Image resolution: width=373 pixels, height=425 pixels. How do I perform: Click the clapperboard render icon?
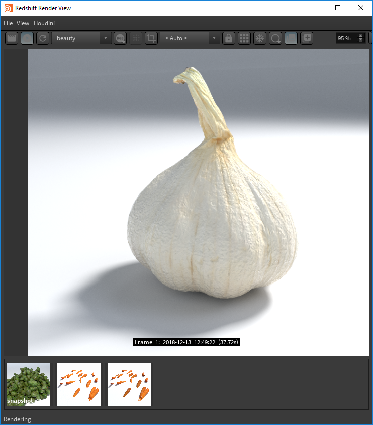coord(12,38)
